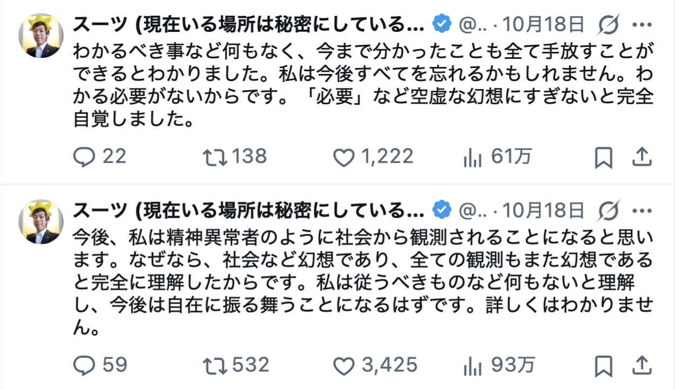Open the more options menu on first tweet
This screenshot has height=390, width=675.
(642, 24)
